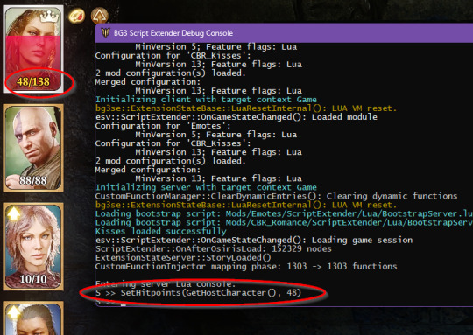This screenshot has width=473, height=335.
Task: Click 'Kisses loaded successfully' line
Action: click(161, 232)
